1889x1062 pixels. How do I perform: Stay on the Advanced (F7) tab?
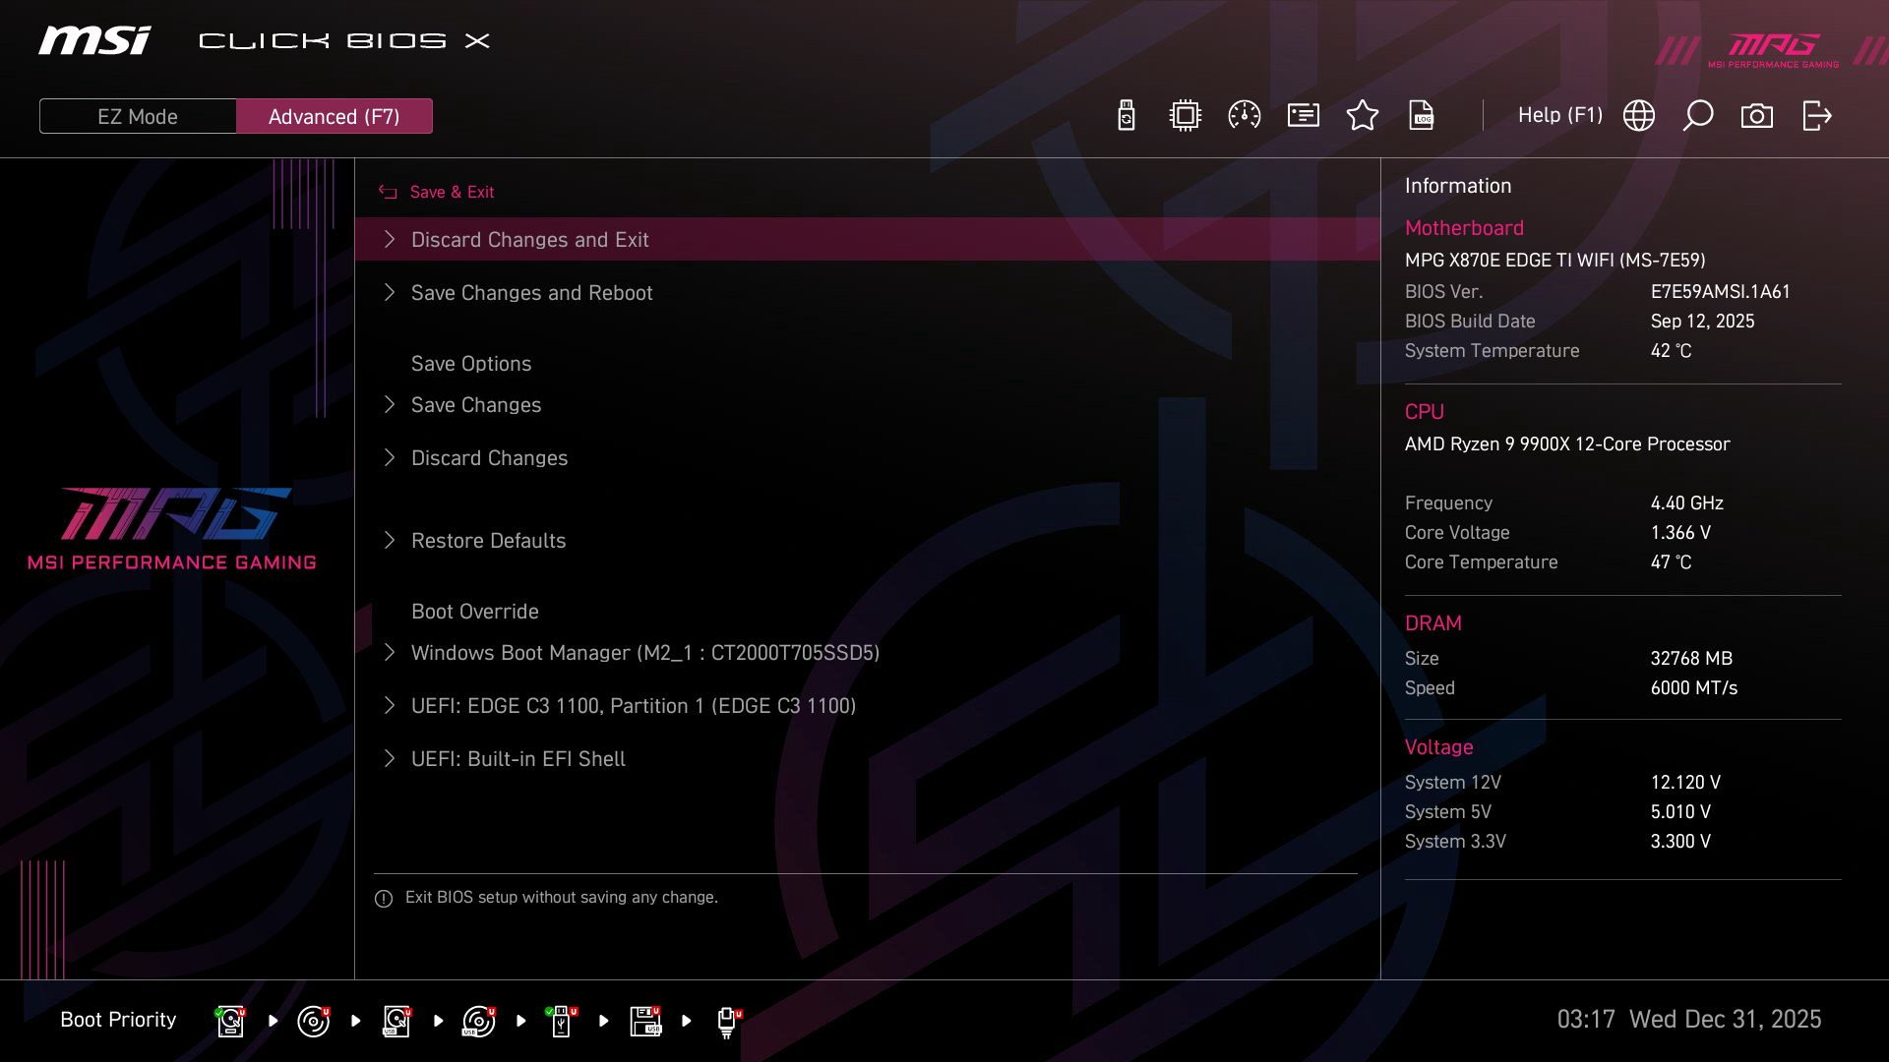335,115
